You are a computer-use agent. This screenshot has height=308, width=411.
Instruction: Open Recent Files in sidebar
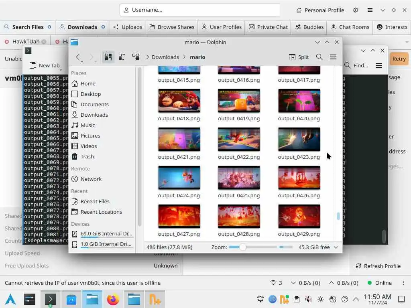coord(95,202)
